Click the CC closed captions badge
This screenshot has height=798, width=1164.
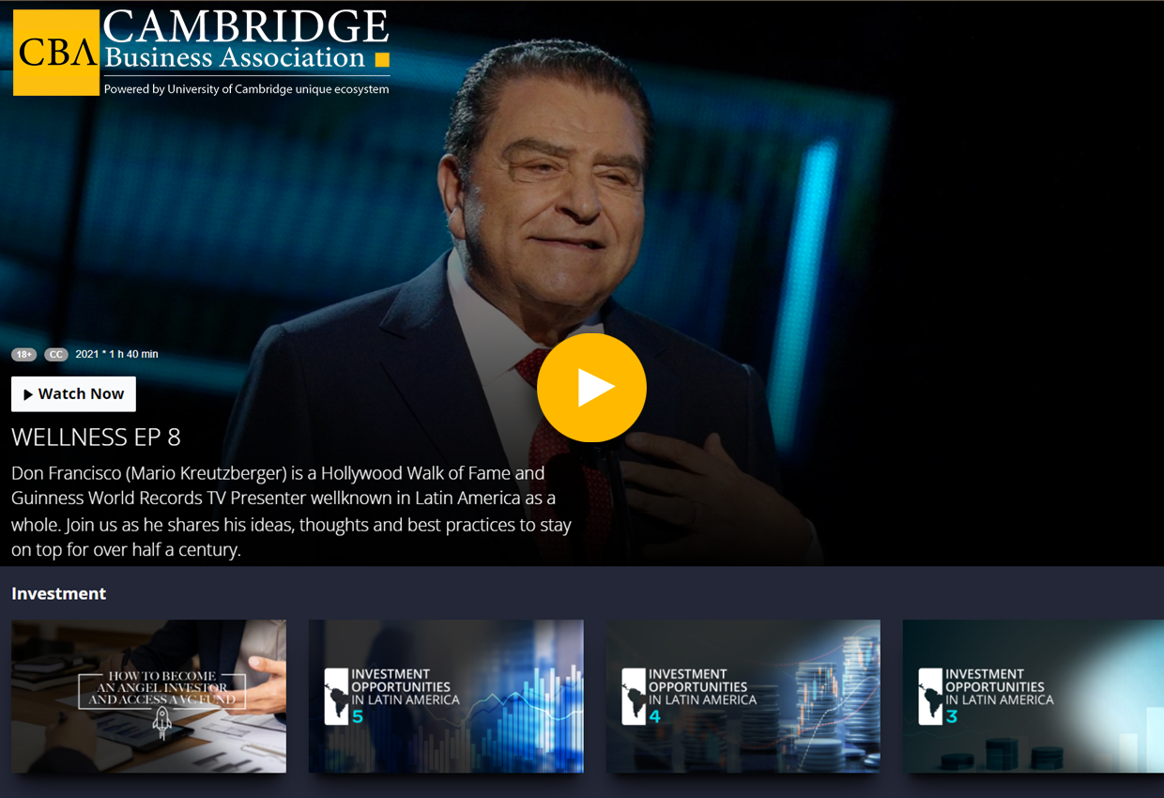coord(56,355)
